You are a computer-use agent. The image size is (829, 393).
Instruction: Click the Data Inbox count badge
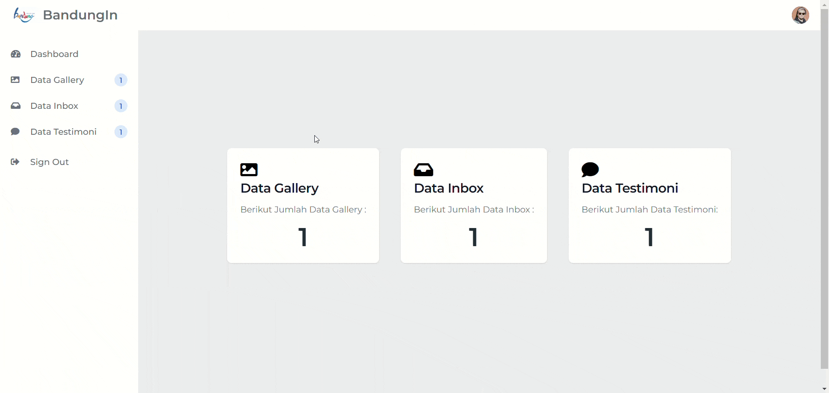pos(121,106)
